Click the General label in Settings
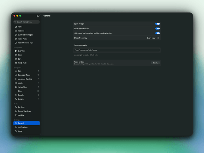The height and width of the screenshot is (153, 204). 21,123
